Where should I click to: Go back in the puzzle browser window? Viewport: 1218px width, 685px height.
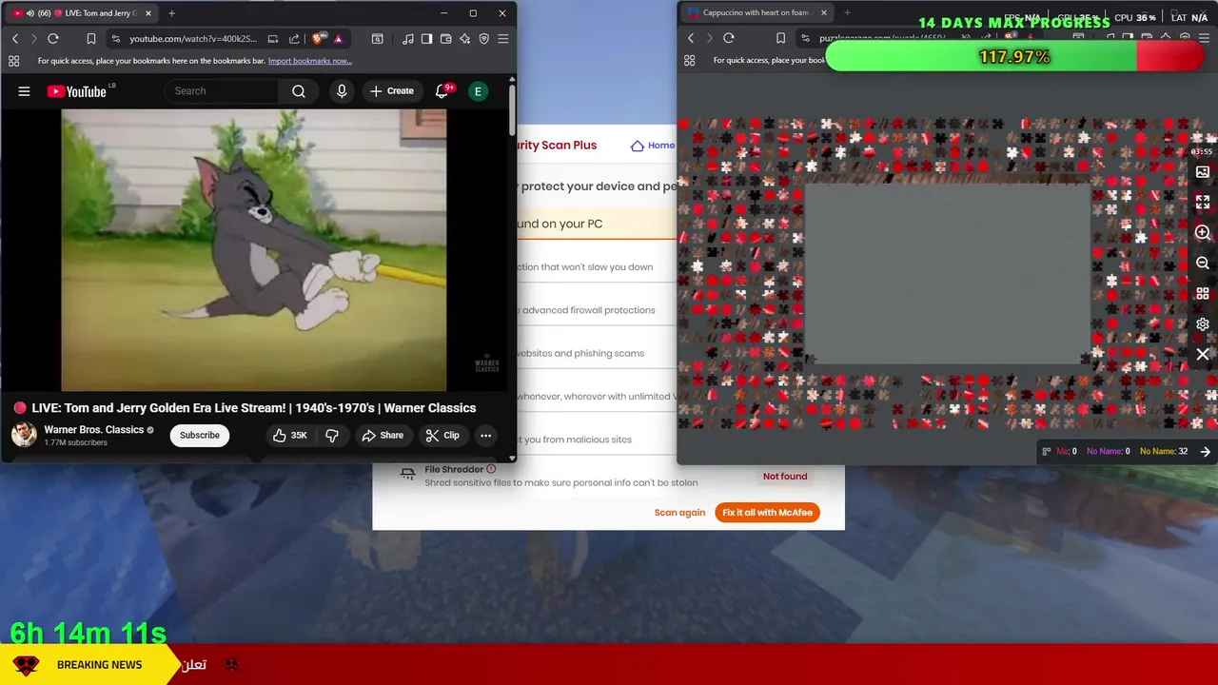(x=691, y=38)
